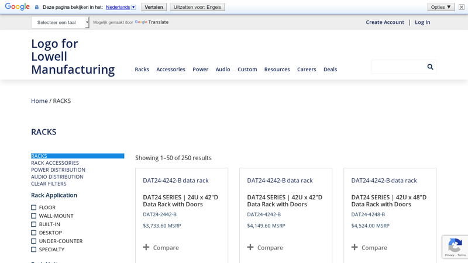
Task: Click inside the site search field
Action: pyautogui.click(x=398, y=67)
